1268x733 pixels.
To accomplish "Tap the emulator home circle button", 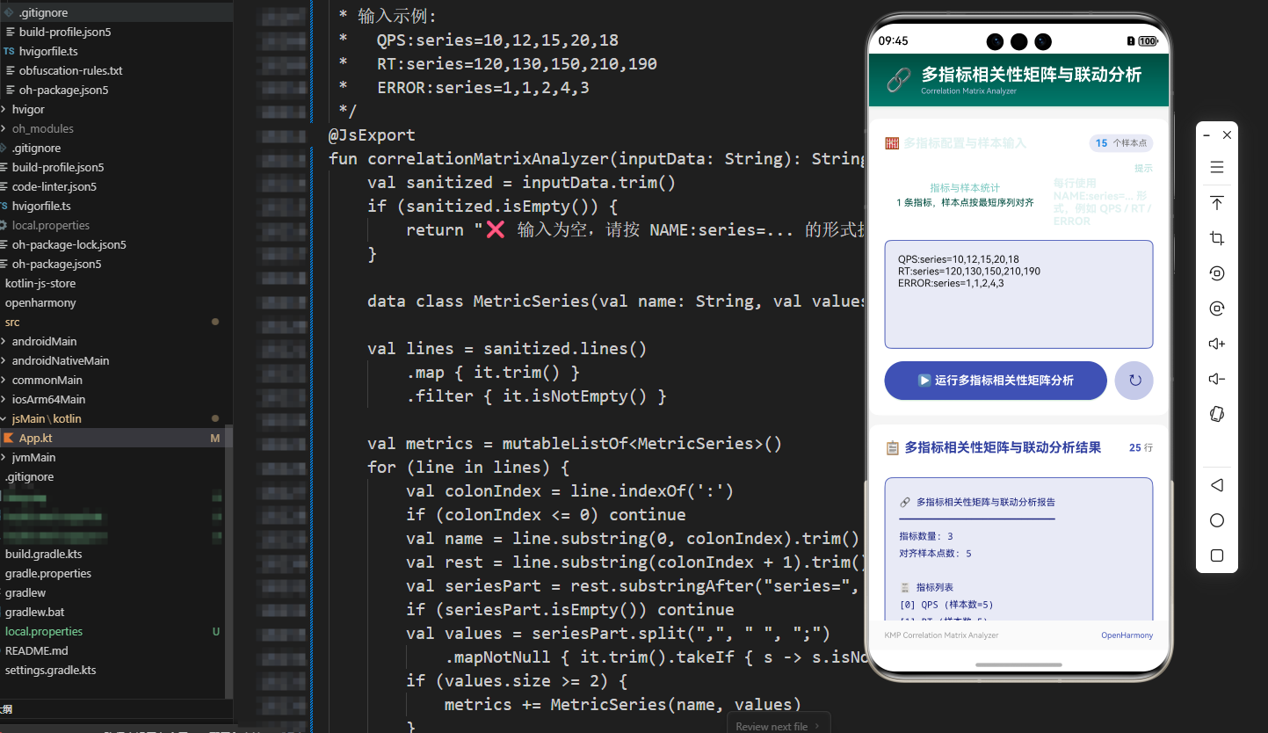I will [1217, 520].
